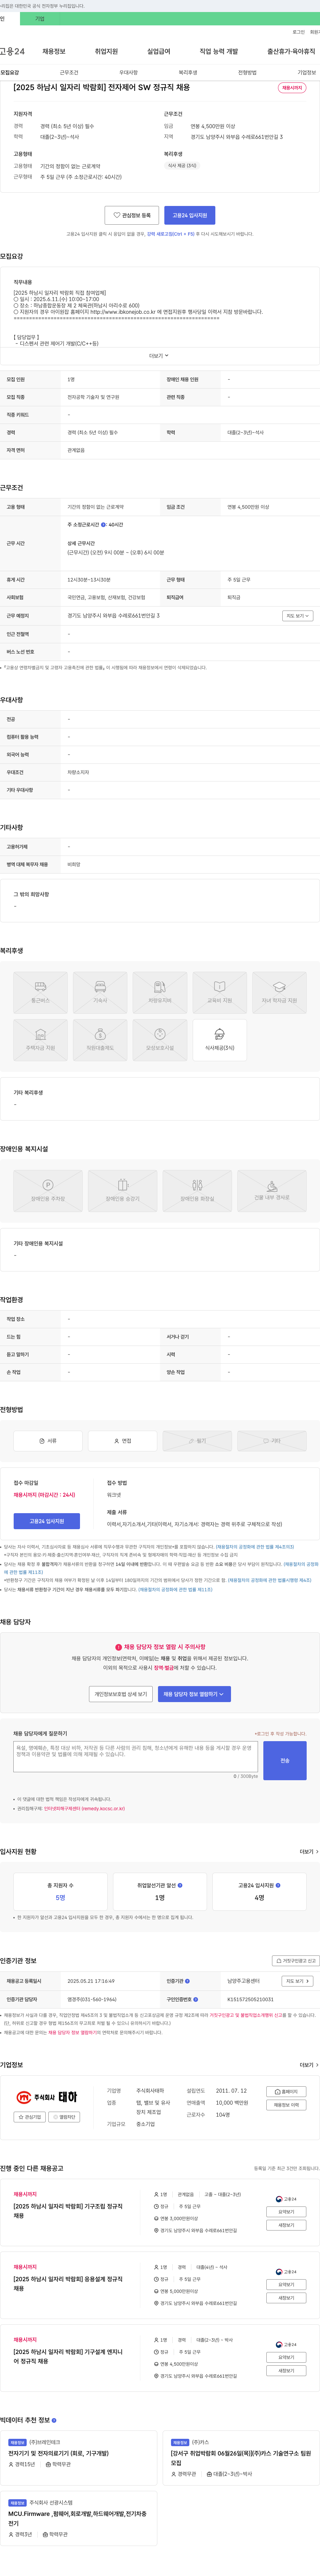This screenshot has height=2576, width=320.
Task: Click the 서류 screening step box
Action: pos(48,1441)
